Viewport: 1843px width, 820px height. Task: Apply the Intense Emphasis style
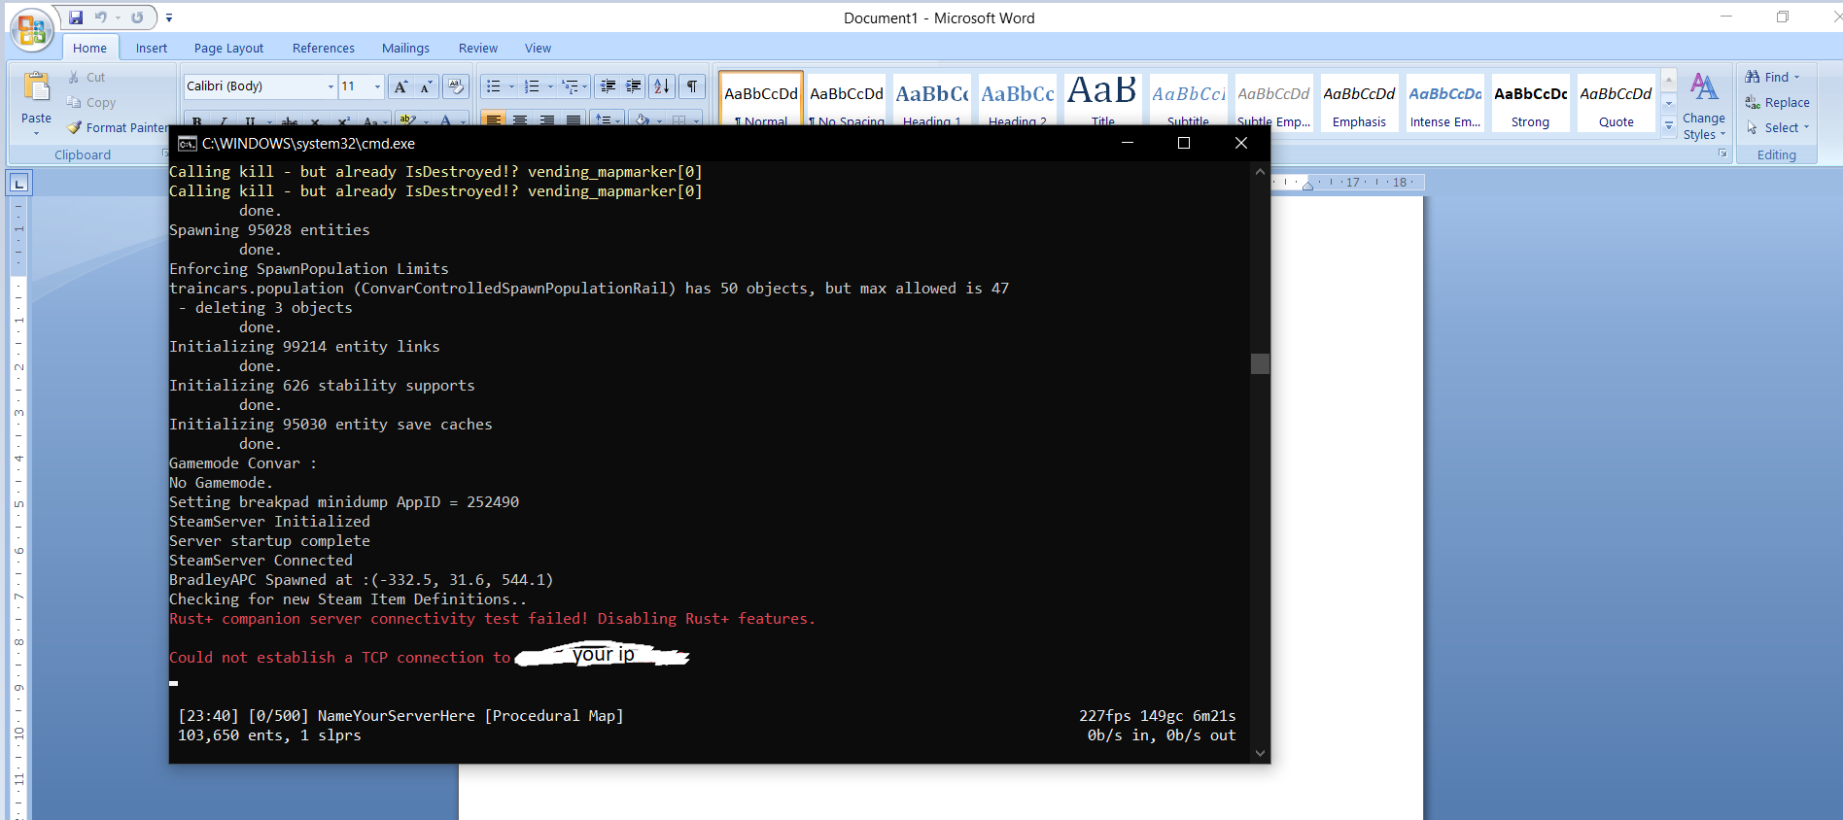click(1445, 102)
